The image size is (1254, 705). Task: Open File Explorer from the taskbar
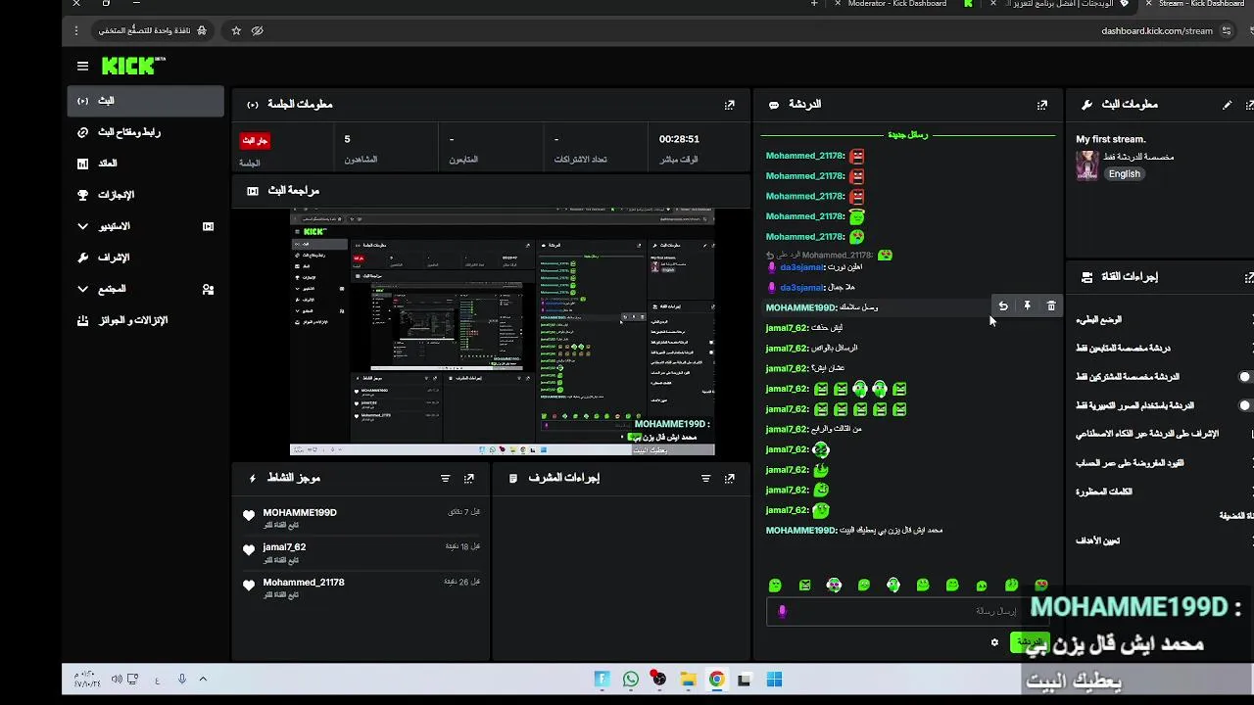point(688,680)
